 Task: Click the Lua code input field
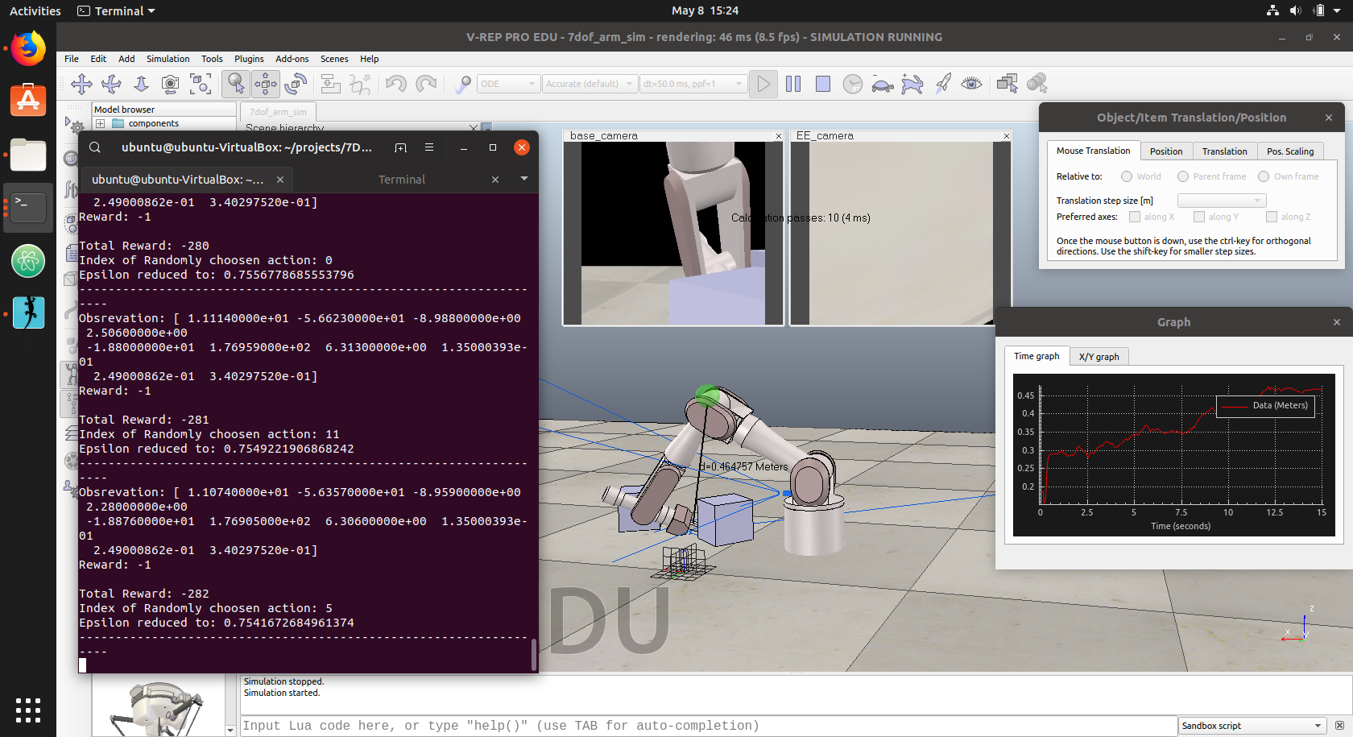(709, 726)
